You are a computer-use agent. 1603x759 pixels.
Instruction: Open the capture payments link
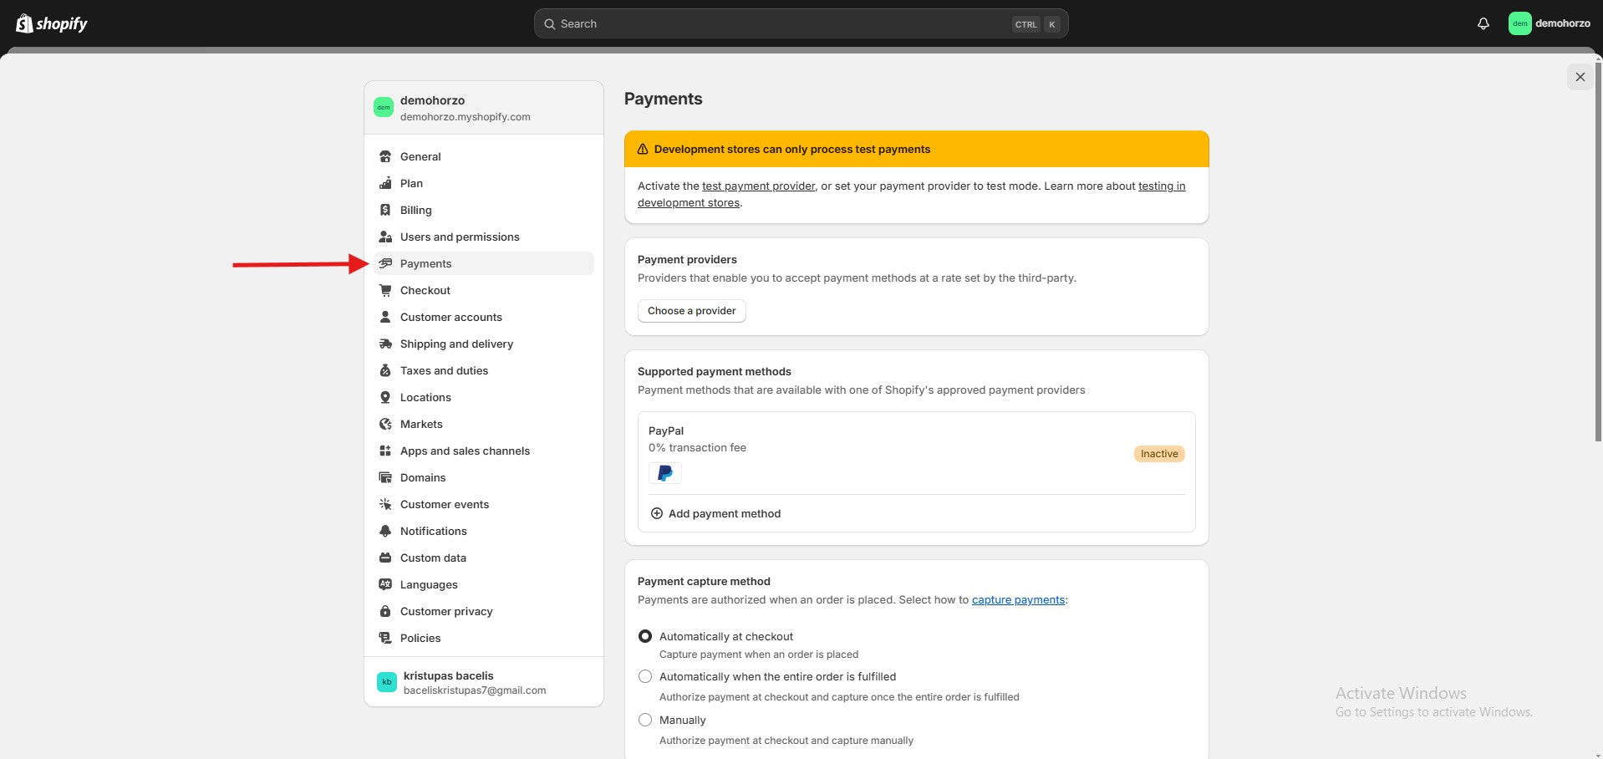click(x=1018, y=599)
